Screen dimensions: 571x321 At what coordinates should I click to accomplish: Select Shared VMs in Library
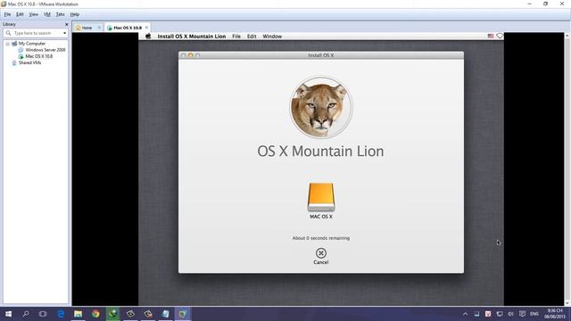29,62
